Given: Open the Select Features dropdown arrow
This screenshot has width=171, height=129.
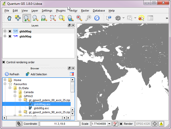Looking at the screenshot, I should pos(135,18).
